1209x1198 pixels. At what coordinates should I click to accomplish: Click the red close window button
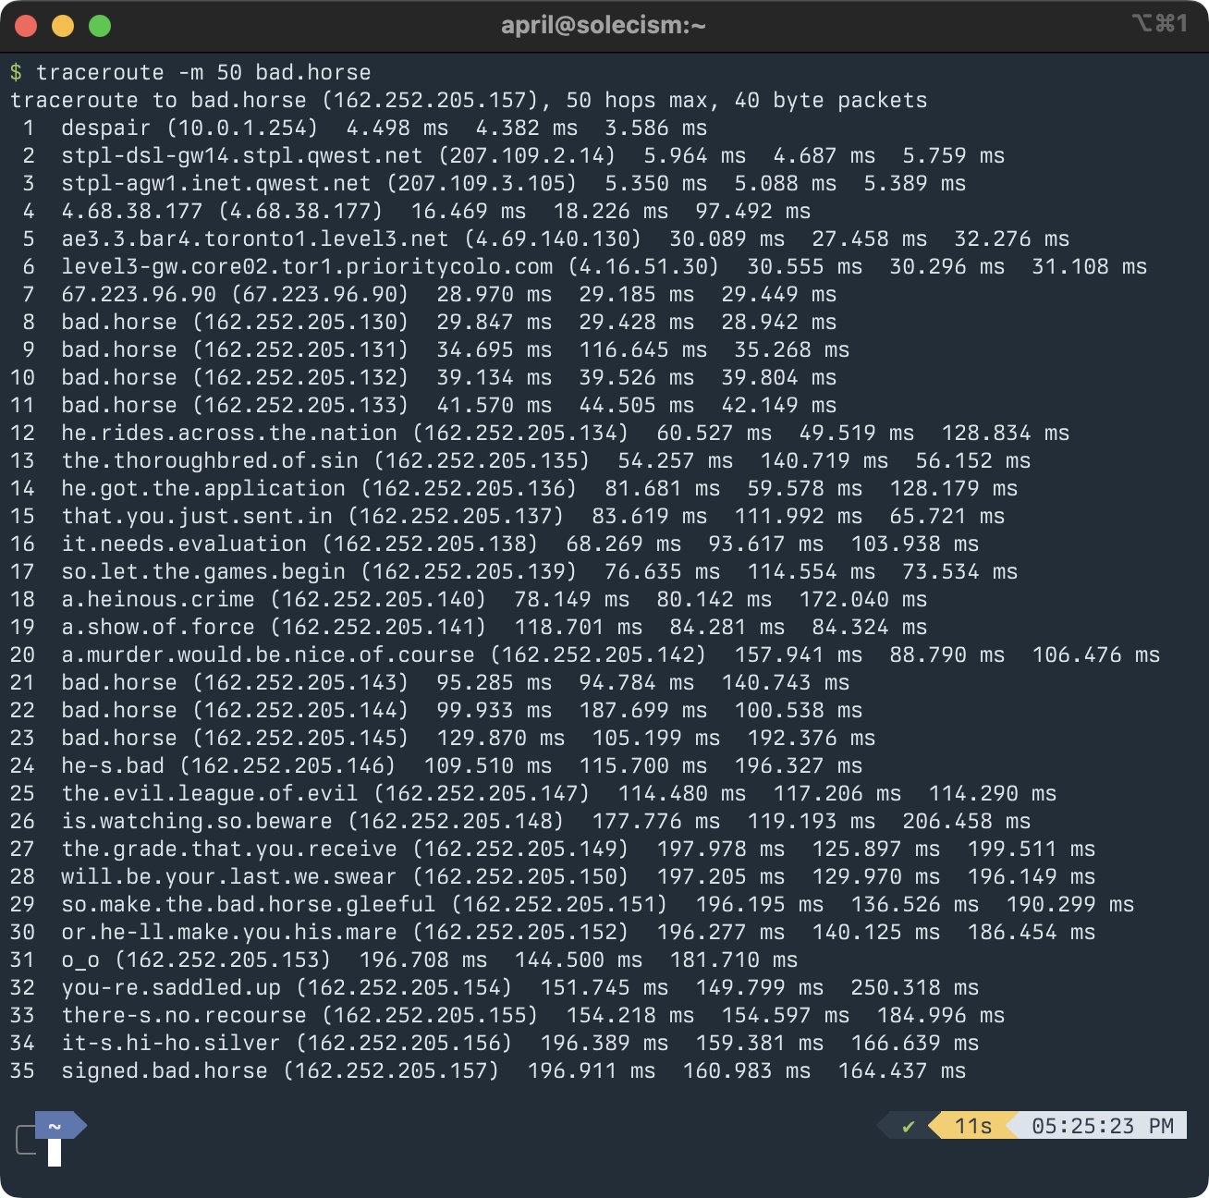[x=26, y=26]
